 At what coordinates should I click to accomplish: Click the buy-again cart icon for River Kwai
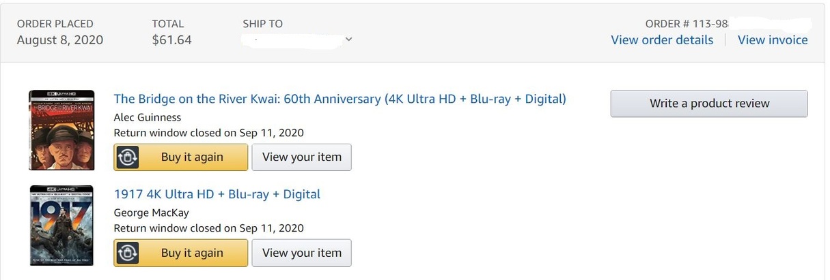[128, 157]
